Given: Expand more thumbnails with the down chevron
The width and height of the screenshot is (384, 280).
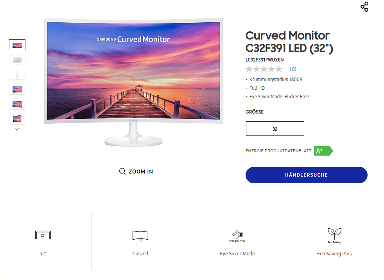Looking at the screenshot, I should tap(17, 129).
